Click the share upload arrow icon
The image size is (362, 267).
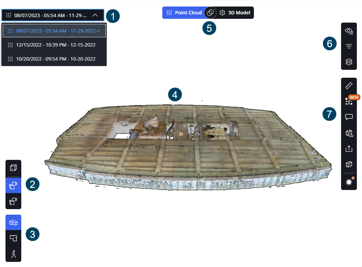coord(349,149)
